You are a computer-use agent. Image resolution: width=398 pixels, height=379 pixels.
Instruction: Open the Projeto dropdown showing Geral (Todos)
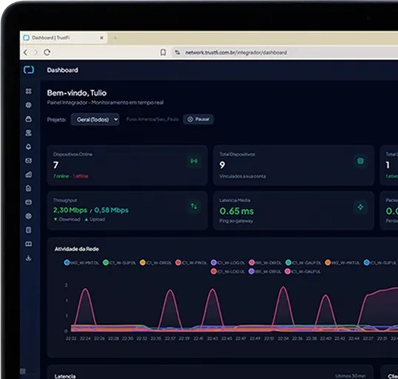click(x=95, y=119)
